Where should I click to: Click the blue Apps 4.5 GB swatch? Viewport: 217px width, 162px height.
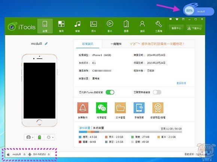click(80, 137)
